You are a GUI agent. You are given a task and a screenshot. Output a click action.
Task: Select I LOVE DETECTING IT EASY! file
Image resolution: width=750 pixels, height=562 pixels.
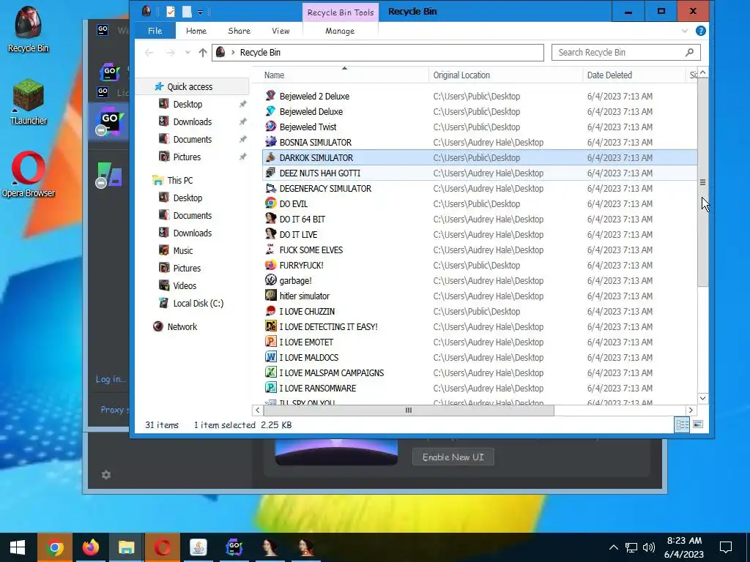point(328,327)
